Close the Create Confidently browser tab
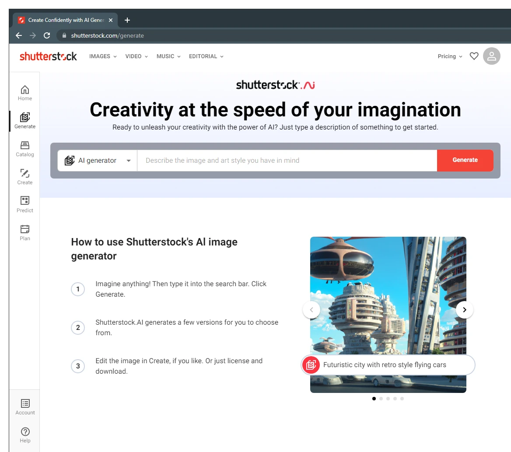The image size is (511, 452). click(x=111, y=20)
